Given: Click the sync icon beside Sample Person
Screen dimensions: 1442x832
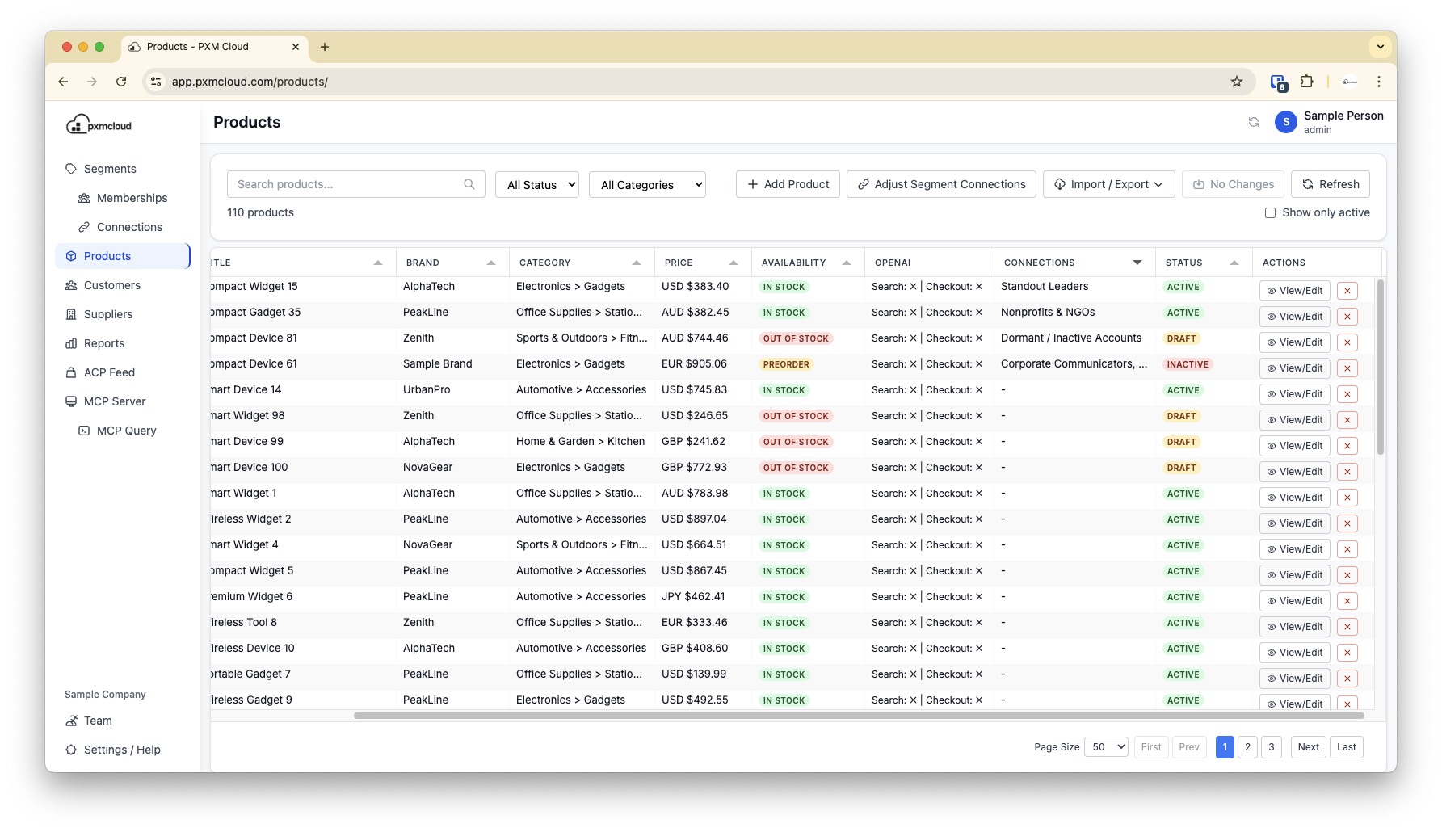Looking at the screenshot, I should point(1254,122).
